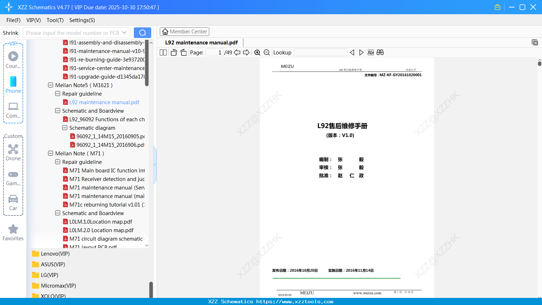
Task: Click the binoculars search icon
Action: pos(380,53)
